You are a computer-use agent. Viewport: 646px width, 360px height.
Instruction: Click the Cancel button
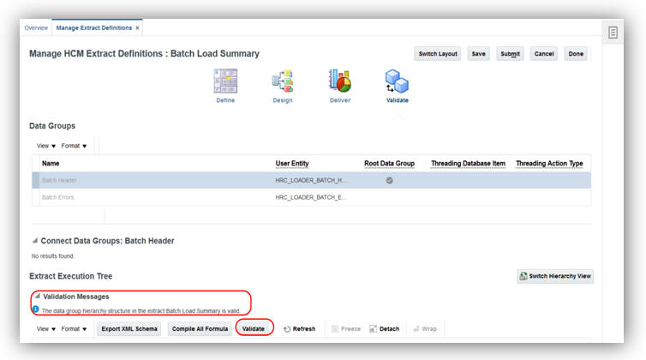(x=544, y=54)
